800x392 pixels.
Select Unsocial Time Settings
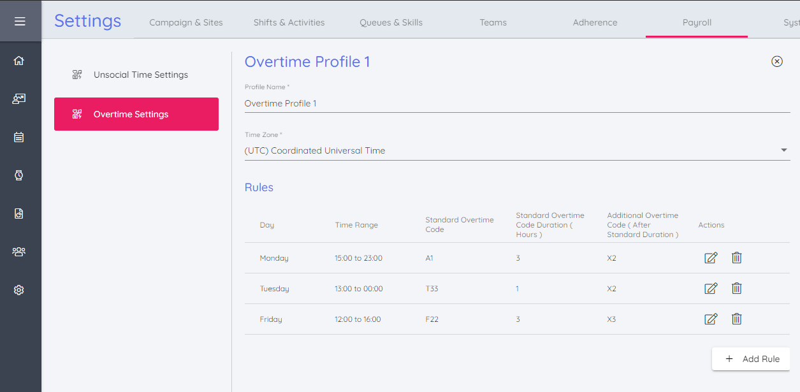coord(140,75)
